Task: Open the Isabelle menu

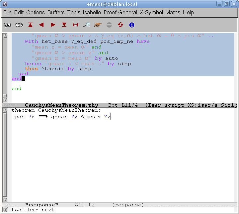Action: pyautogui.click(x=92, y=12)
